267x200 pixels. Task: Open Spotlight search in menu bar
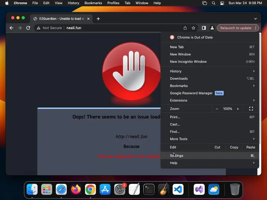coord(214,3)
